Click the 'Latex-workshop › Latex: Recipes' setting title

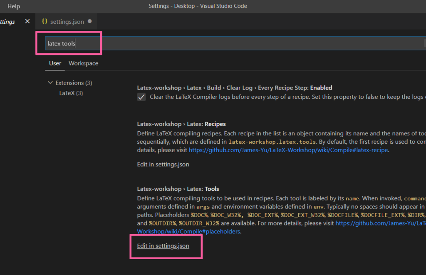(181, 124)
